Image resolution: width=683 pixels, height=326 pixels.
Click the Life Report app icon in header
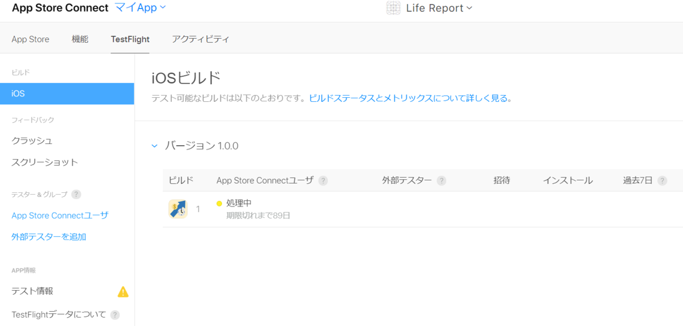point(393,8)
